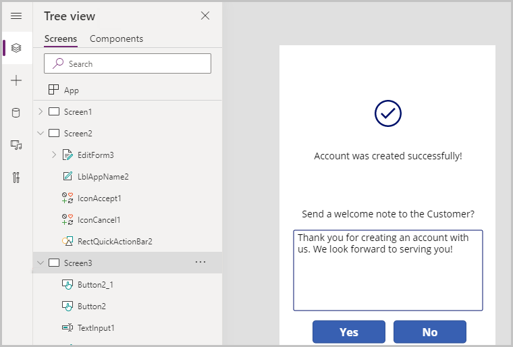This screenshot has width=513, height=347.
Task: Click the Button2_1 button icon
Action: [67, 284]
